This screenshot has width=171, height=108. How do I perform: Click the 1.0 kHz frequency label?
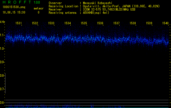point(2,49)
